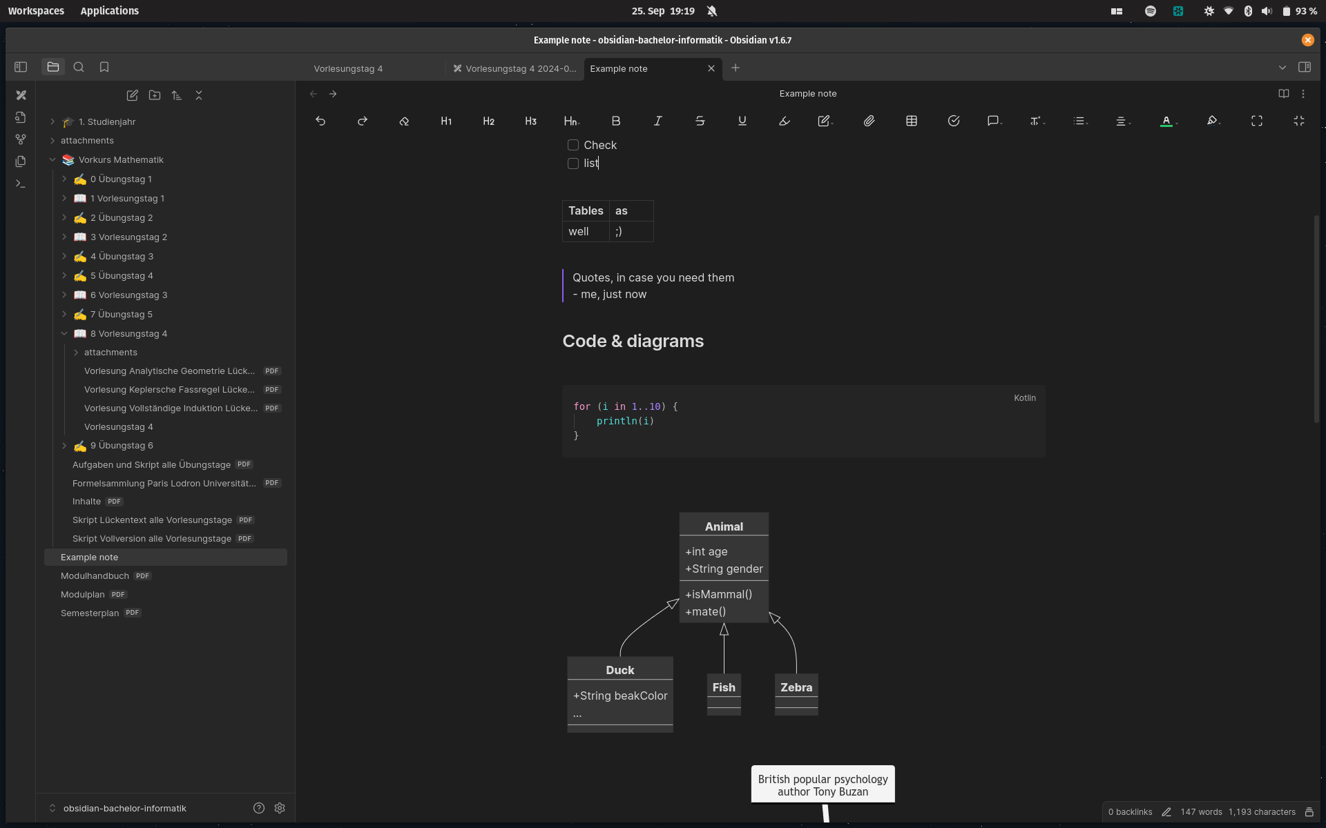Change the file sort order
Image resolution: width=1326 pixels, height=828 pixels.
pos(177,95)
